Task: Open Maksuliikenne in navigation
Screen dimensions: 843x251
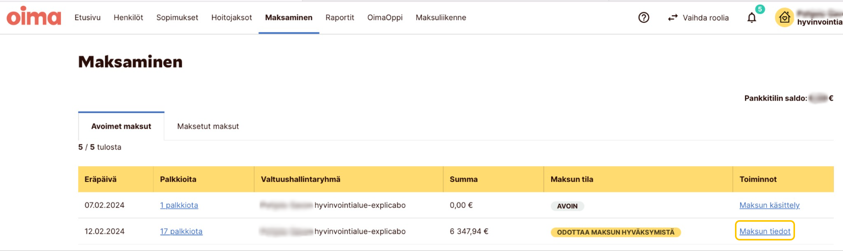Action: (441, 18)
